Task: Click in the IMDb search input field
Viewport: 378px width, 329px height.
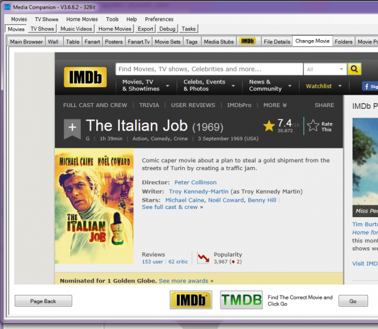Action: 209,69
